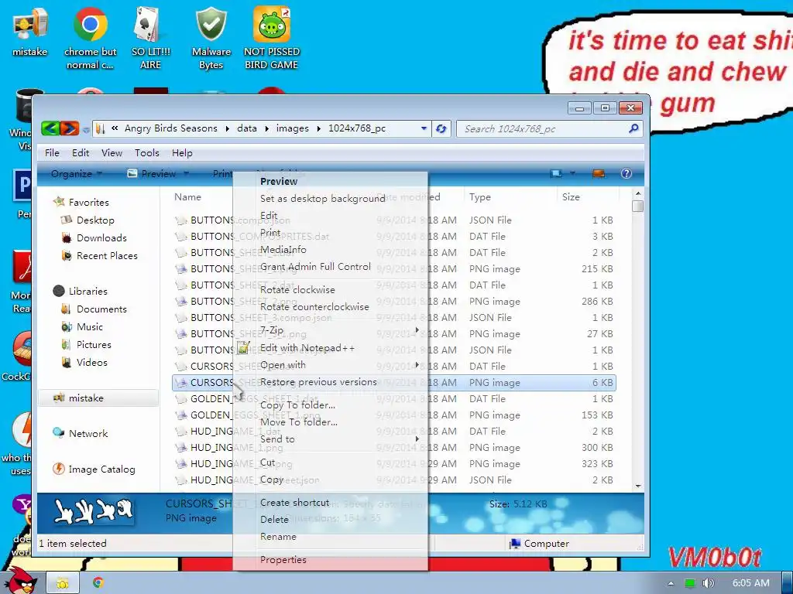The image size is (793, 594).
Task: Launch the SO LIT!!! AIRE solitaire icon
Action: point(150,38)
